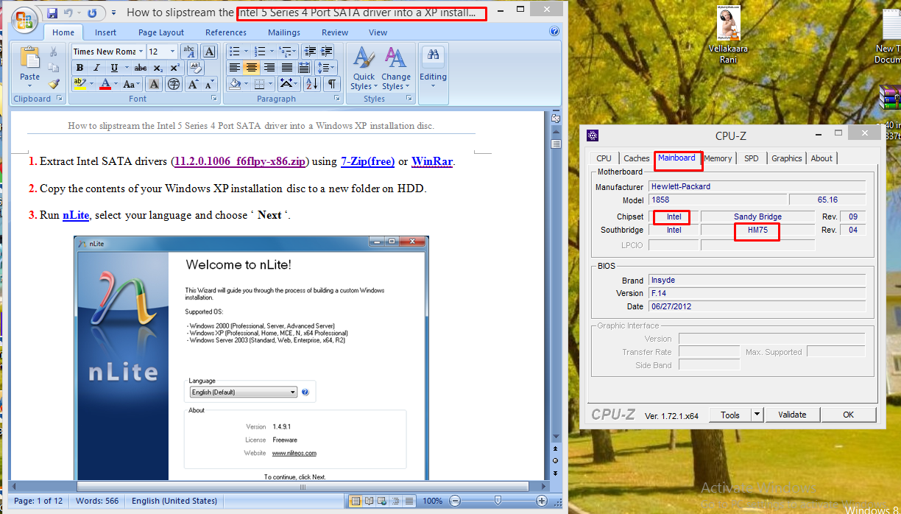Click the Sort A-Z icon
The height and width of the screenshot is (514, 901).
tap(312, 83)
